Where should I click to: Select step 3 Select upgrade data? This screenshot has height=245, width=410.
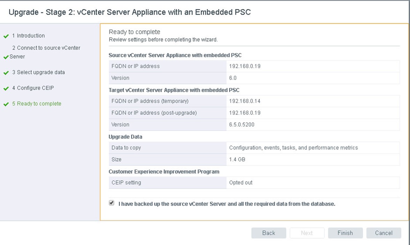pos(38,72)
